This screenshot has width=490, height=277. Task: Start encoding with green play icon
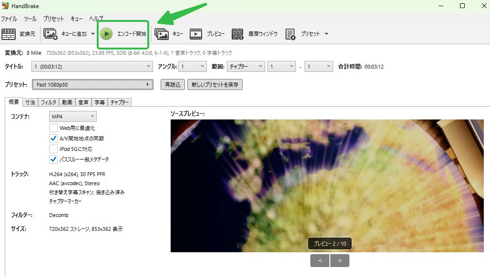106,34
